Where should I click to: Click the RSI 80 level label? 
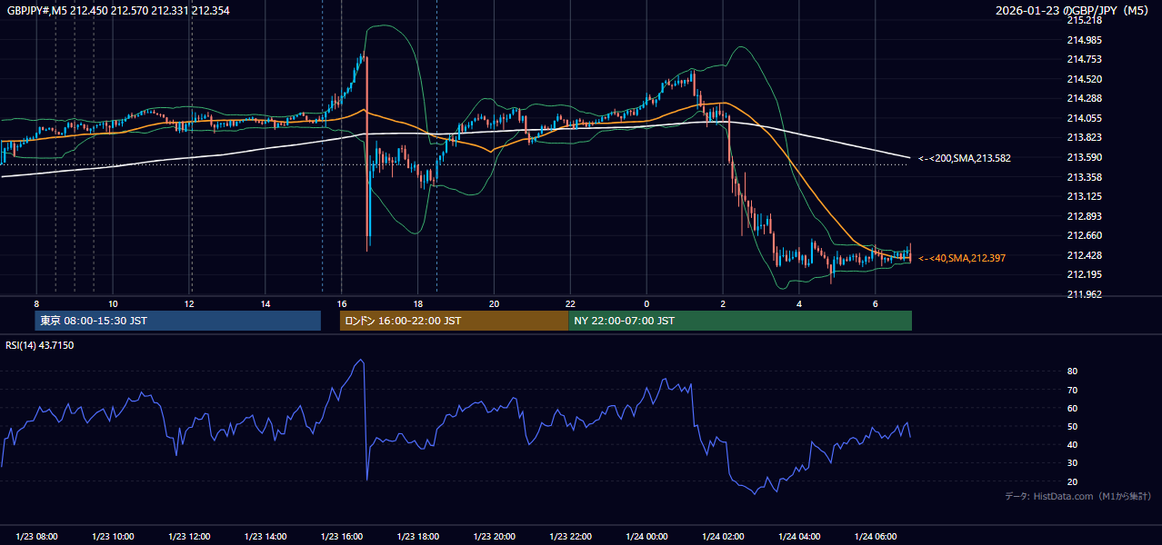click(1073, 372)
